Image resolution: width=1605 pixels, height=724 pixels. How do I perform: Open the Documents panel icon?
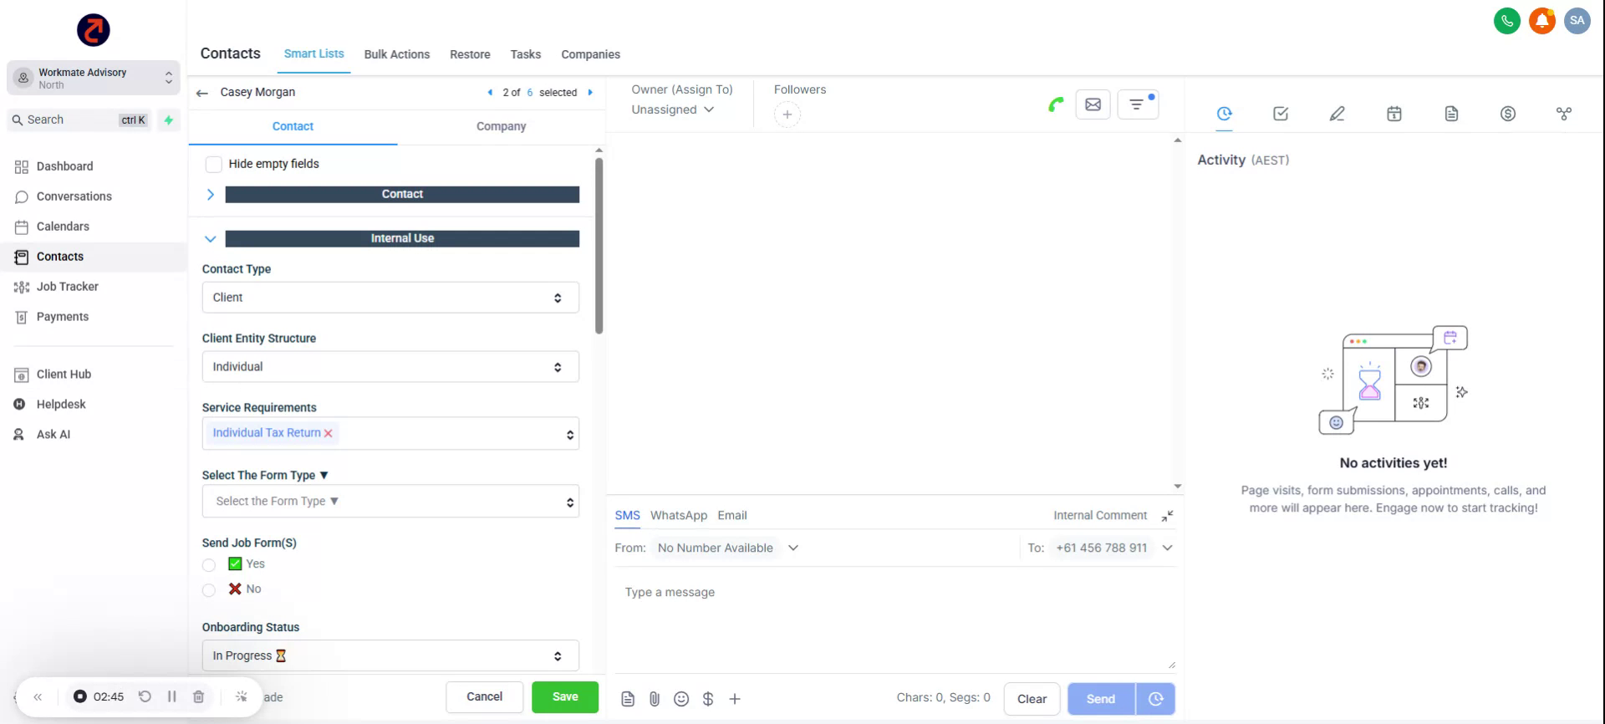[x=1451, y=114]
